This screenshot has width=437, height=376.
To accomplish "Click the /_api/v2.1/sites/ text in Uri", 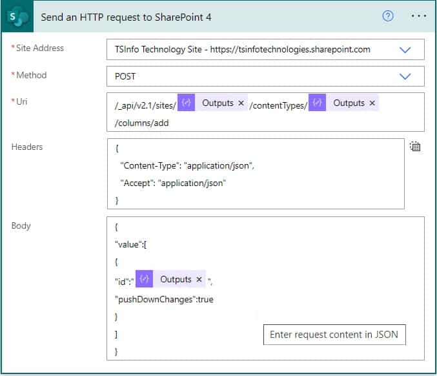I will (x=145, y=106).
